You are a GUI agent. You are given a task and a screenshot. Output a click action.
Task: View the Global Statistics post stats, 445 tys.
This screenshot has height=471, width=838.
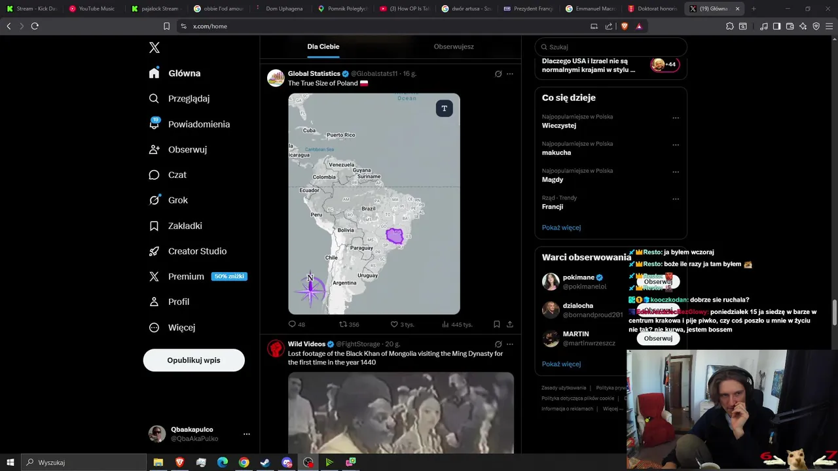(x=457, y=324)
